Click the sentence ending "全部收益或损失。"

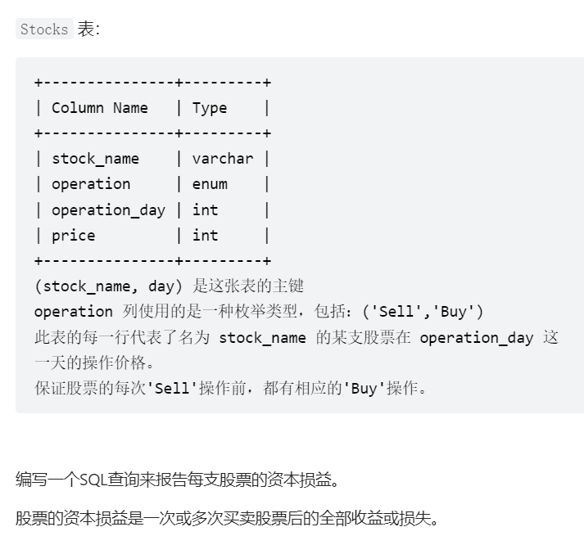[228, 518]
